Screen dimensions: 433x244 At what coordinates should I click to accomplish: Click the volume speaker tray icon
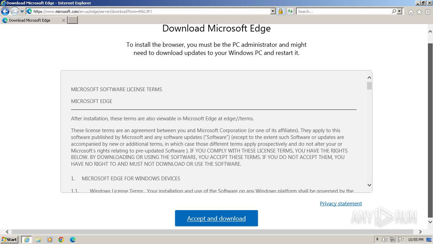(385, 240)
